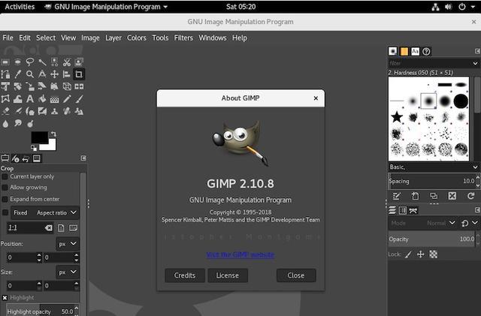Toggle the lock alpha channel checkerboard icon
The image size is (481, 316).
tap(433, 254)
